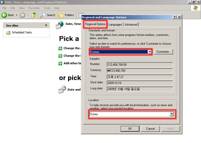Open the File menu
201x143 pixels.
4,8
